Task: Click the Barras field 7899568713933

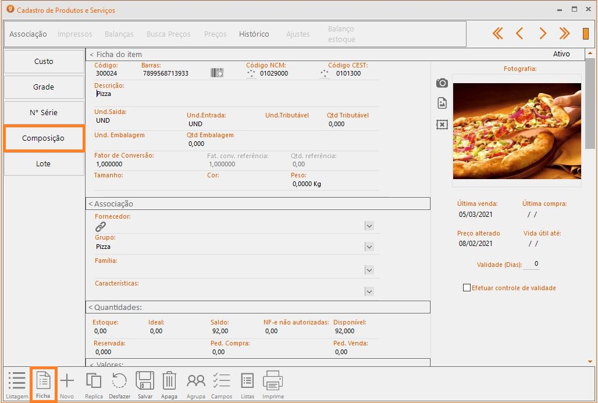Action: [x=166, y=73]
